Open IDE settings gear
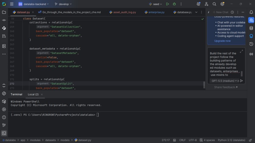 (x=222, y=4)
